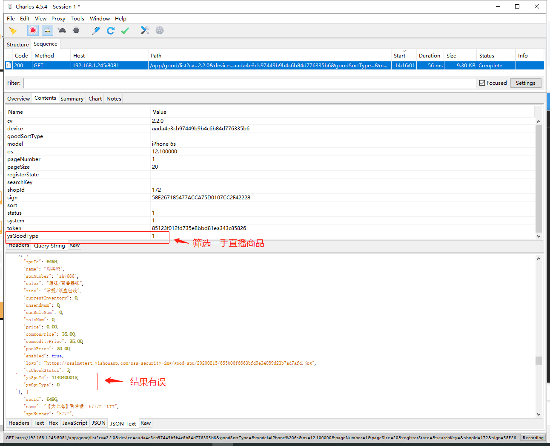Open the View menu
The width and height of the screenshot is (550, 446).
pos(40,19)
